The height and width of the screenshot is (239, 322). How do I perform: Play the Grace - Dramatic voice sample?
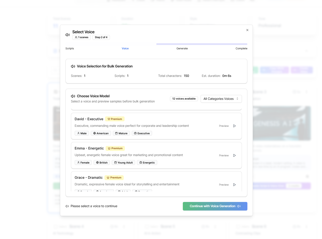[x=234, y=184]
